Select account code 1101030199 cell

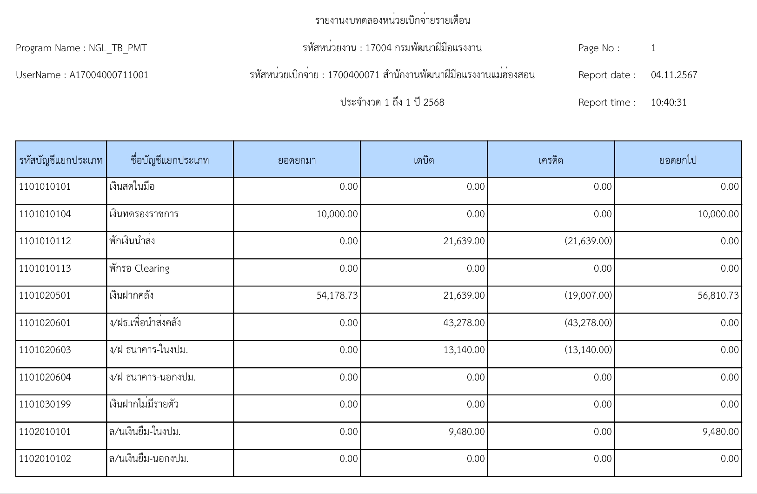[x=45, y=404]
